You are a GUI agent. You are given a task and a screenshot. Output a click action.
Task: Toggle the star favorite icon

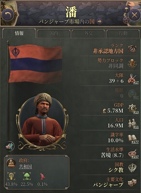click(x=126, y=20)
